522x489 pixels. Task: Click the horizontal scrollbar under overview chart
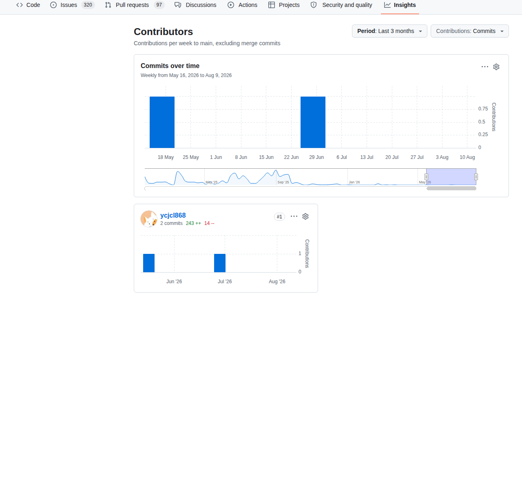pos(451,188)
